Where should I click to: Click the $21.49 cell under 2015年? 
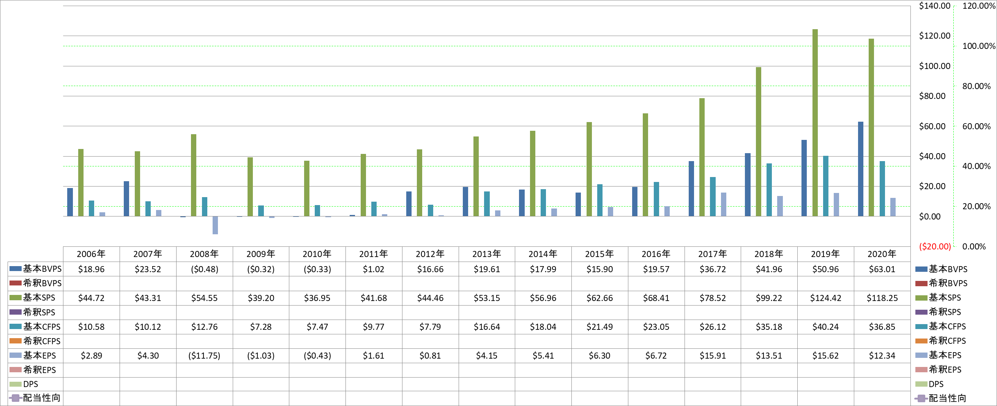tap(599, 327)
